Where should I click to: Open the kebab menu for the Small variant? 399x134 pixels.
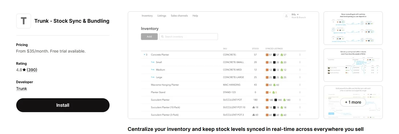tap(300, 62)
